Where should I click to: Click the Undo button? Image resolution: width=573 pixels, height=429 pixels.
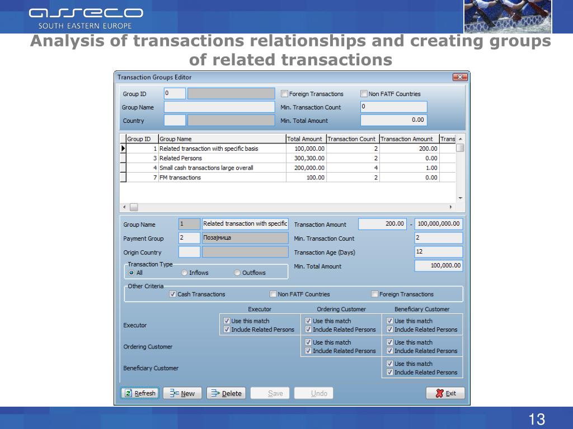[314, 393]
